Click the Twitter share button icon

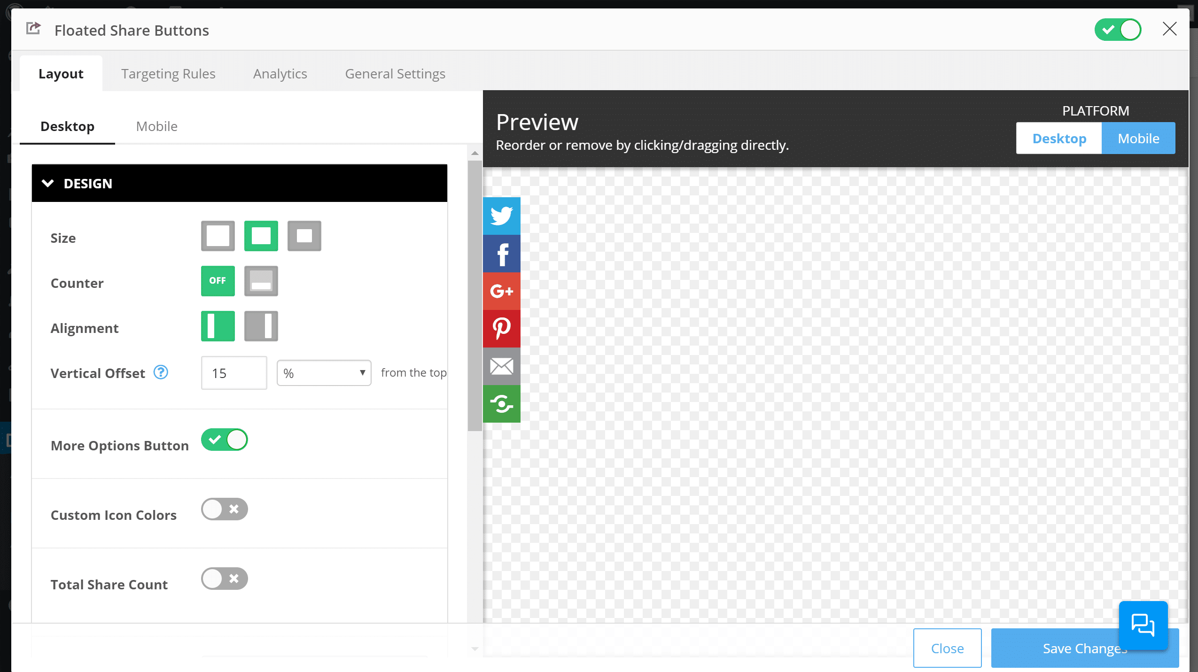(502, 216)
